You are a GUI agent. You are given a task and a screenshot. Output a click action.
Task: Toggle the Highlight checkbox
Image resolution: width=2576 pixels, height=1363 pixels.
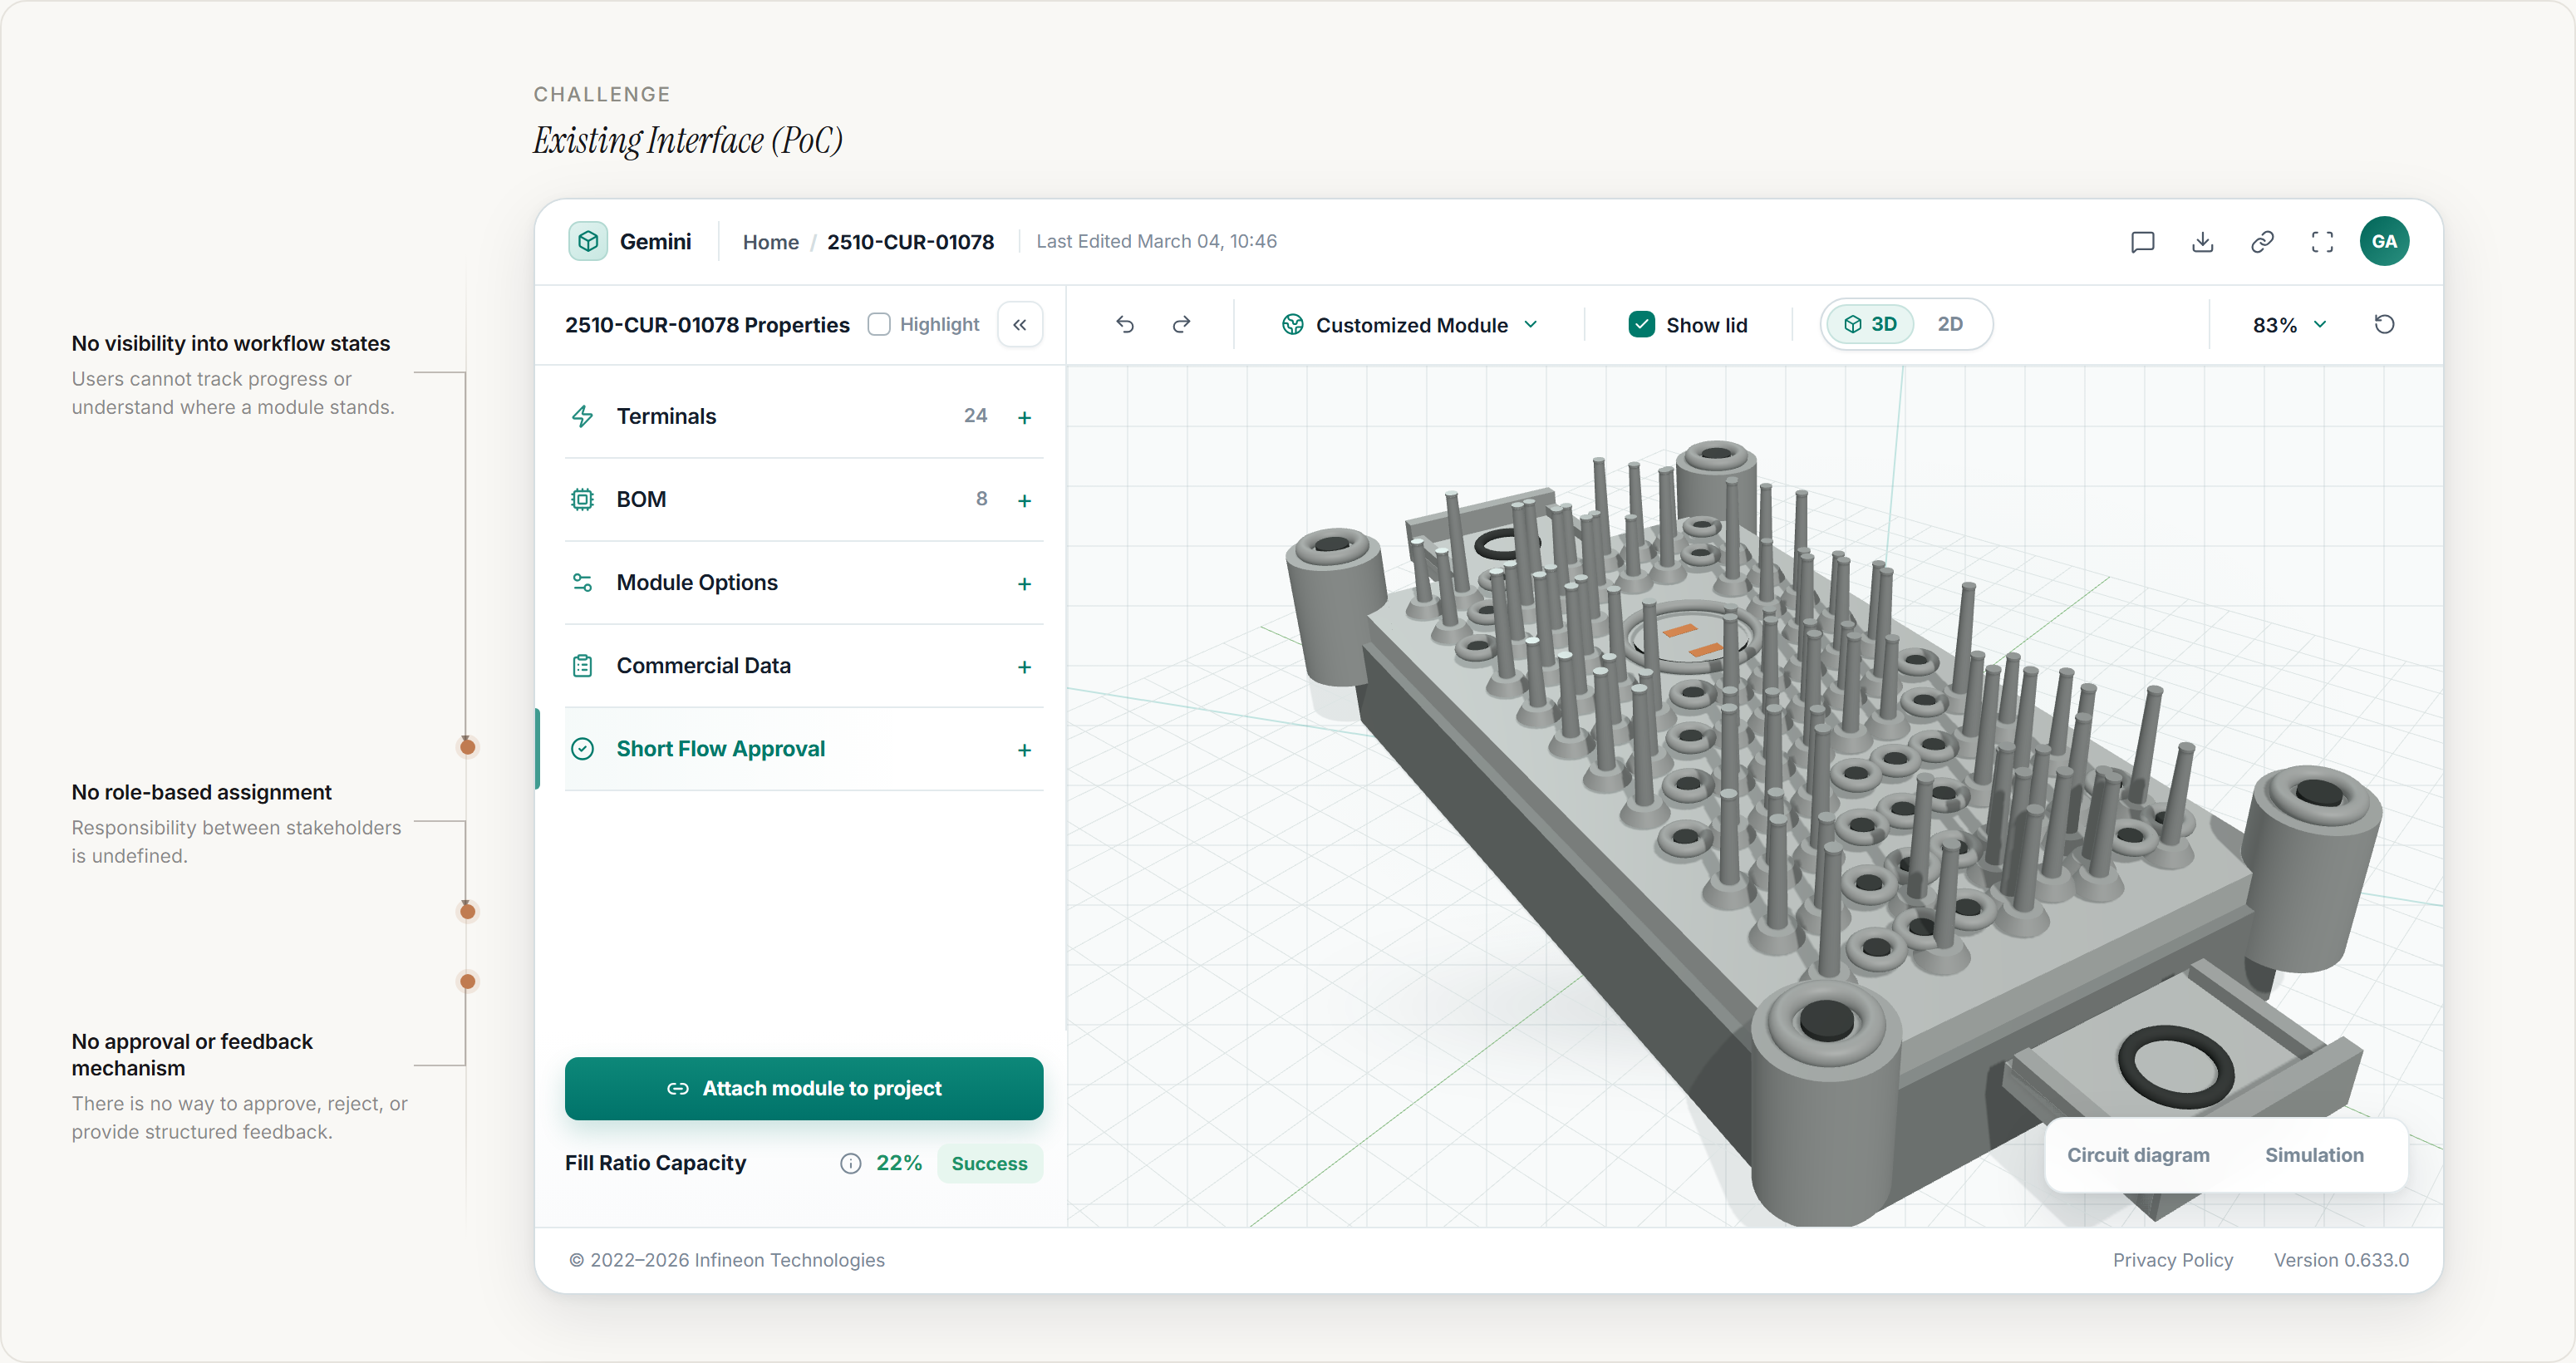(879, 324)
